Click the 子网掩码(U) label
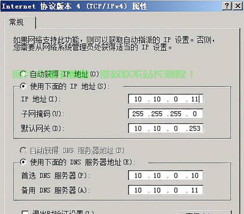This screenshot has height=214, width=244. (43, 114)
